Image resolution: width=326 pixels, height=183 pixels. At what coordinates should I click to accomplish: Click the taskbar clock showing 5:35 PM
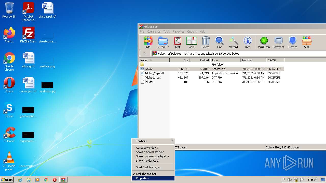coord(313,180)
